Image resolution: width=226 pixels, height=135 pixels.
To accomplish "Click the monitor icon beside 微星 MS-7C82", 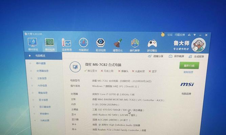I will click(75, 67).
